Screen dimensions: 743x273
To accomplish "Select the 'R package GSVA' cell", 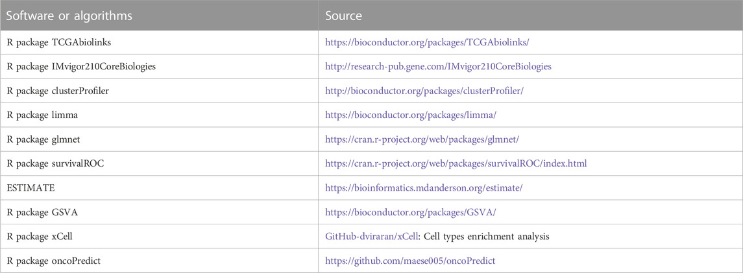I will [x=159, y=212].
